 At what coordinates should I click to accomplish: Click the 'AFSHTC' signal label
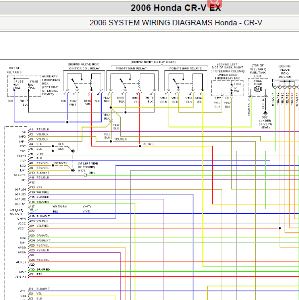pyautogui.click(x=20, y=175)
